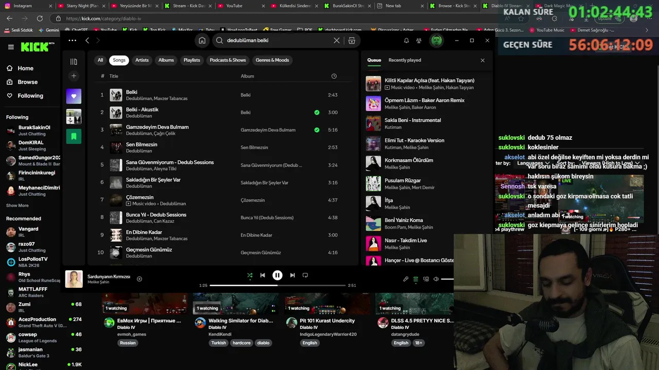This screenshot has width=659, height=370.
Task: Open the Browse icon next to the search bar
Action: pos(352,41)
